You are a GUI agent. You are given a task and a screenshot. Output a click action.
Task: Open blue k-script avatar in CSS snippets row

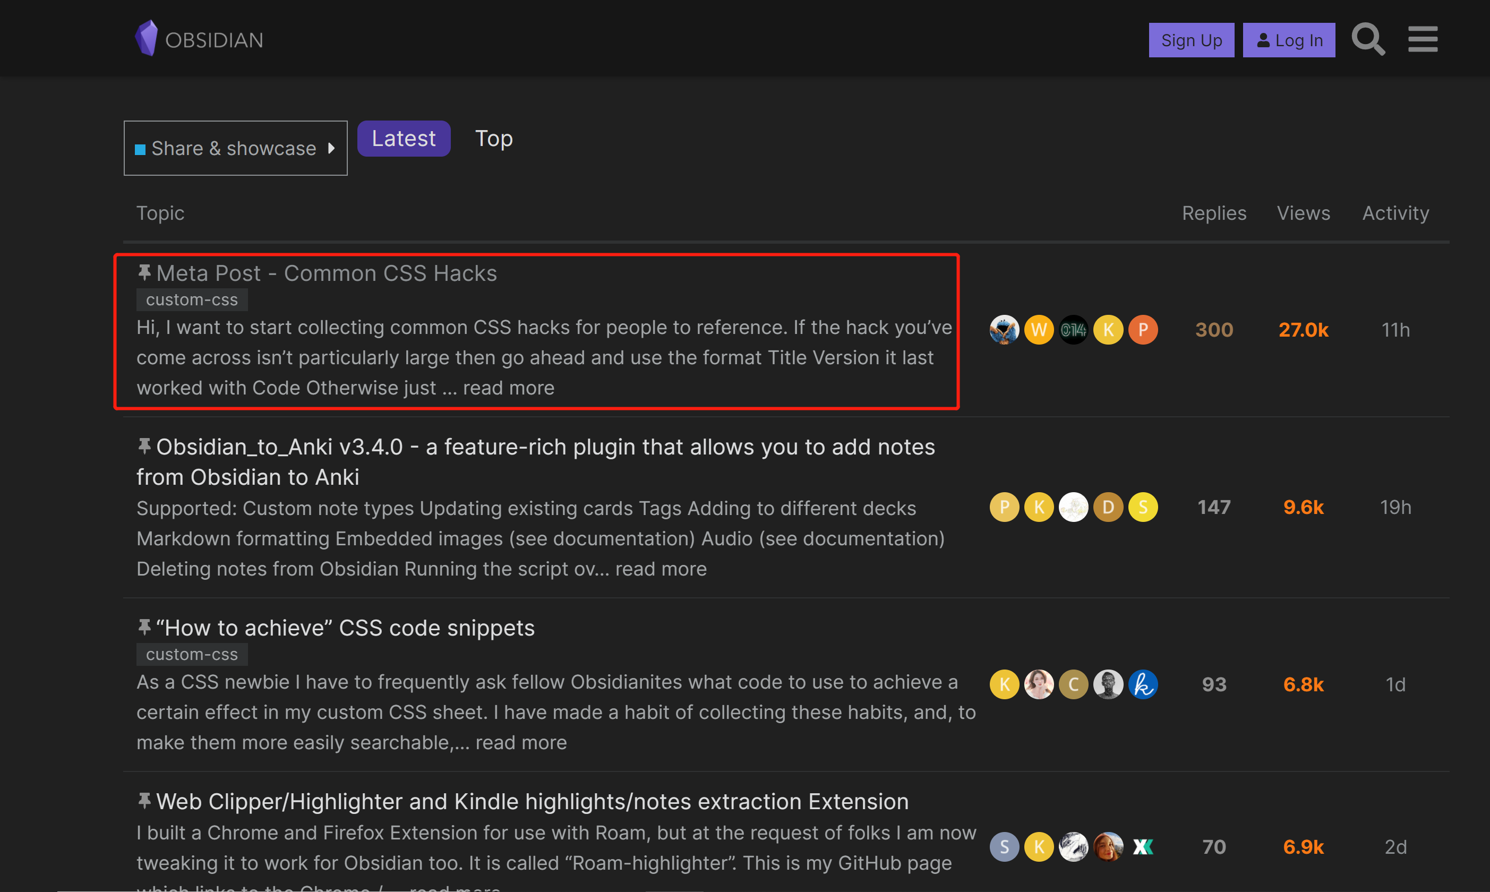pyautogui.click(x=1143, y=684)
